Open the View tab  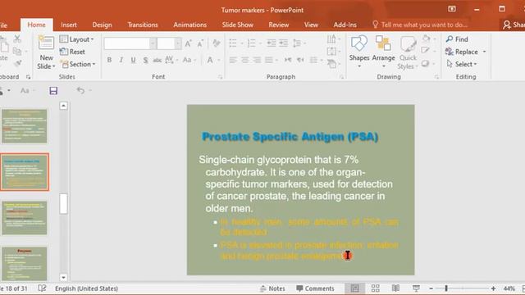tap(311, 25)
